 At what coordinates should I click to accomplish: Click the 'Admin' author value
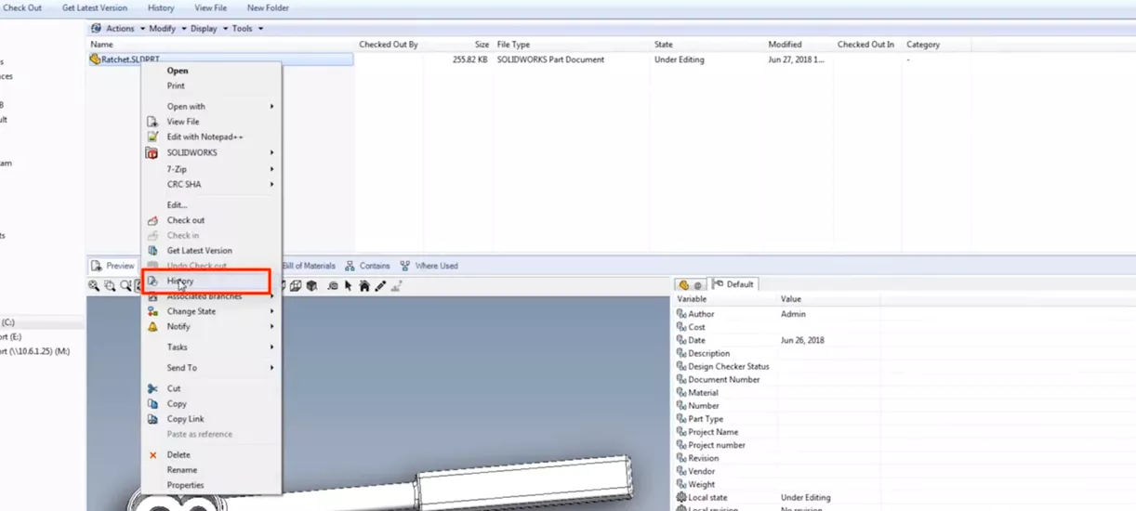(x=793, y=314)
